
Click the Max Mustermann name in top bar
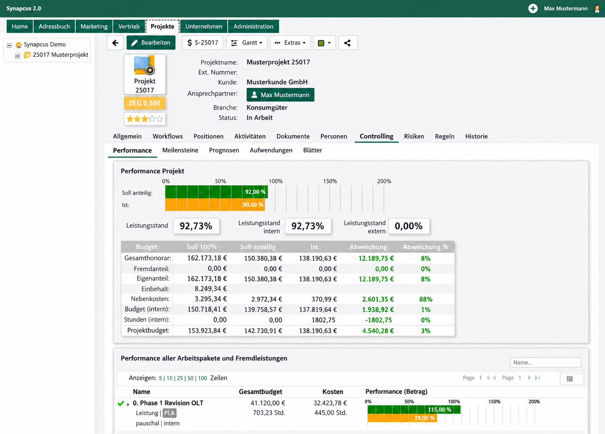tap(566, 9)
